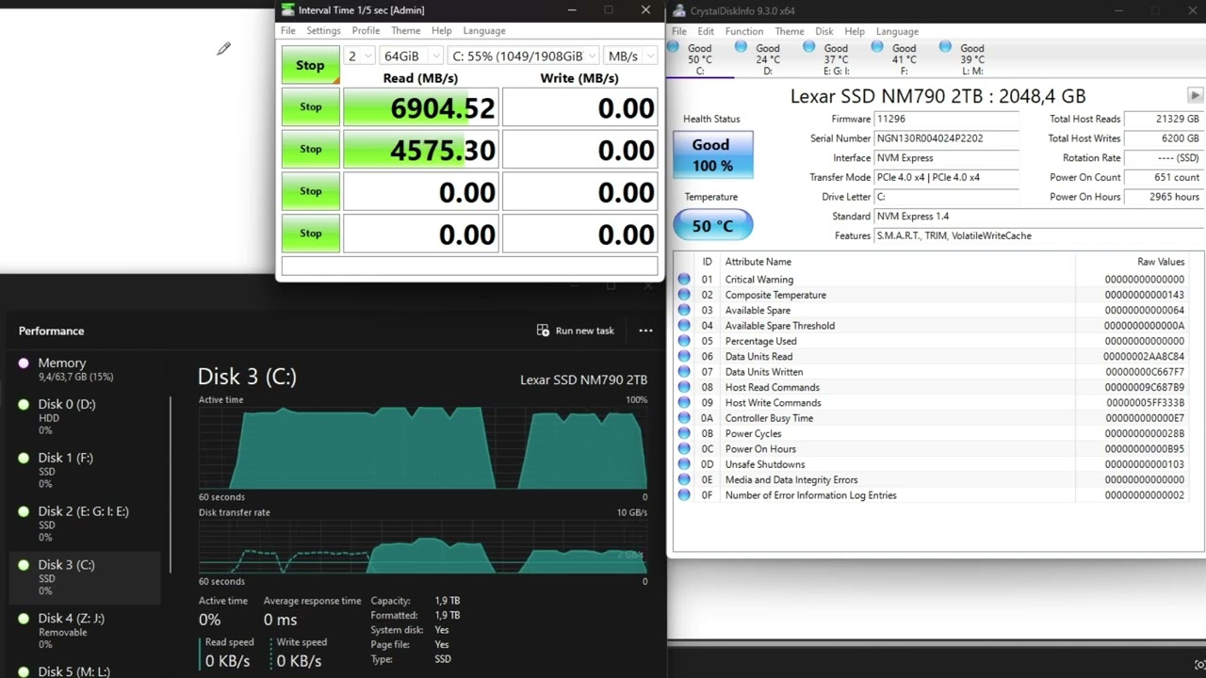Click the status orb for Composite Temperature attribute
Image resolution: width=1206 pixels, height=678 pixels.
click(x=684, y=295)
